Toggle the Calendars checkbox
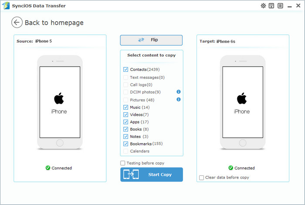The image size is (305, 205). pos(125,151)
